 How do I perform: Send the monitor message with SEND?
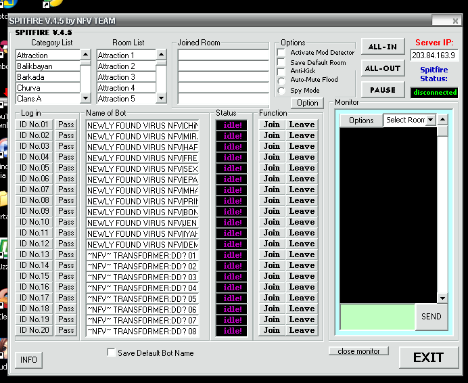coord(431,317)
